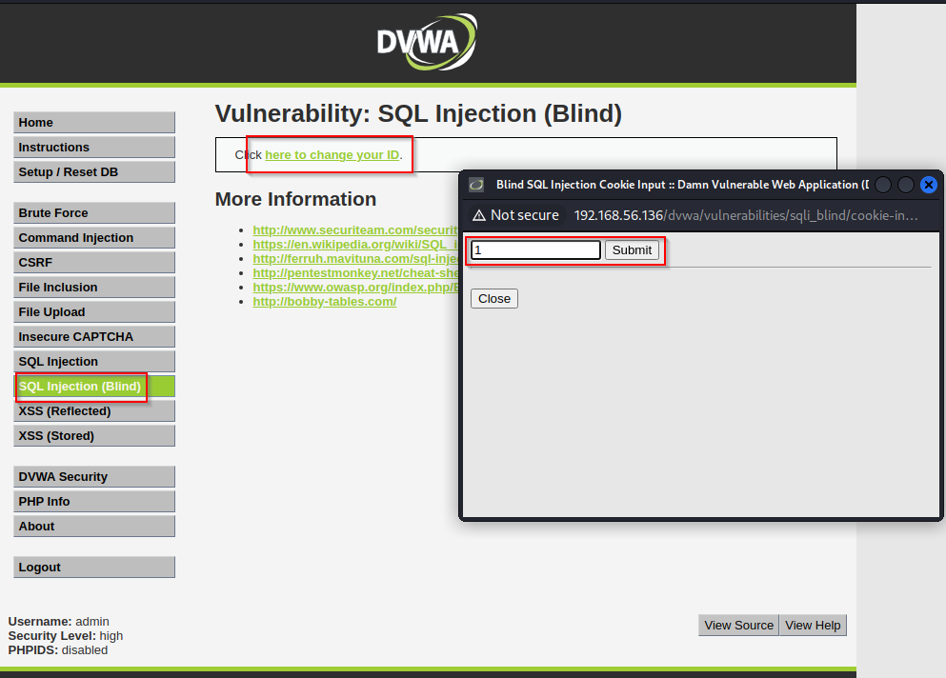Image resolution: width=946 pixels, height=678 pixels.
Task: Click View Help button
Action: (813, 626)
